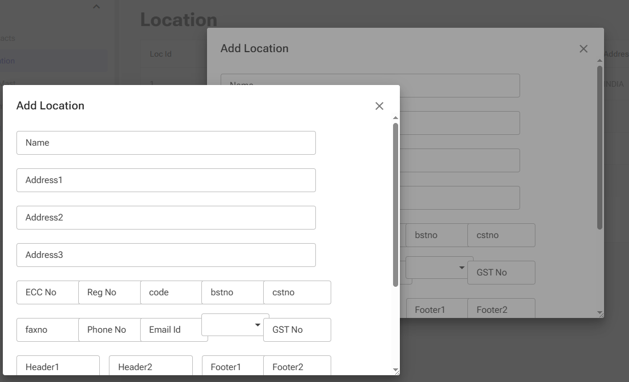Click the faxno text field
The height and width of the screenshot is (382, 629).
[x=48, y=330]
